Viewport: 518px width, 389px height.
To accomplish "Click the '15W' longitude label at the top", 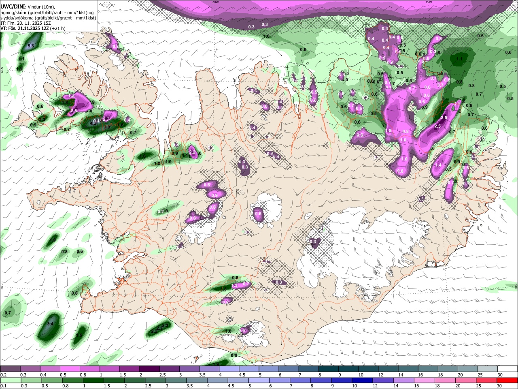I will coord(429,2).
